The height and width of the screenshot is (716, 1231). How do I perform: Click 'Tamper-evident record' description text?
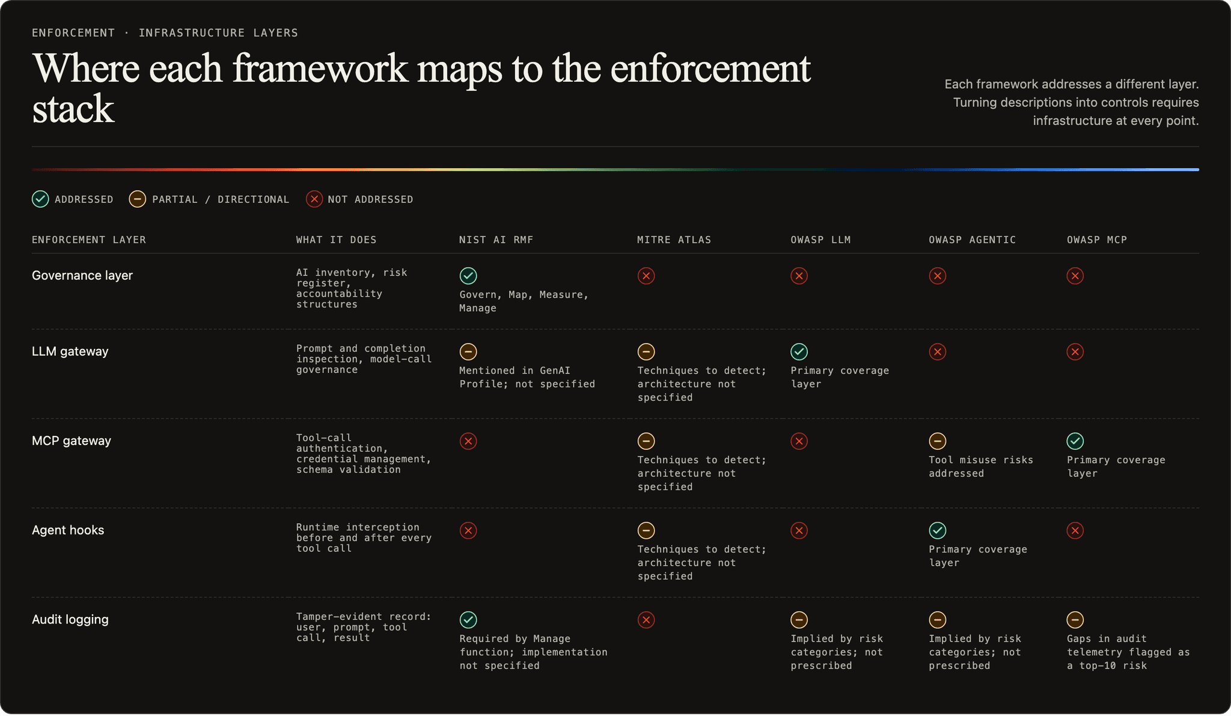364,627
